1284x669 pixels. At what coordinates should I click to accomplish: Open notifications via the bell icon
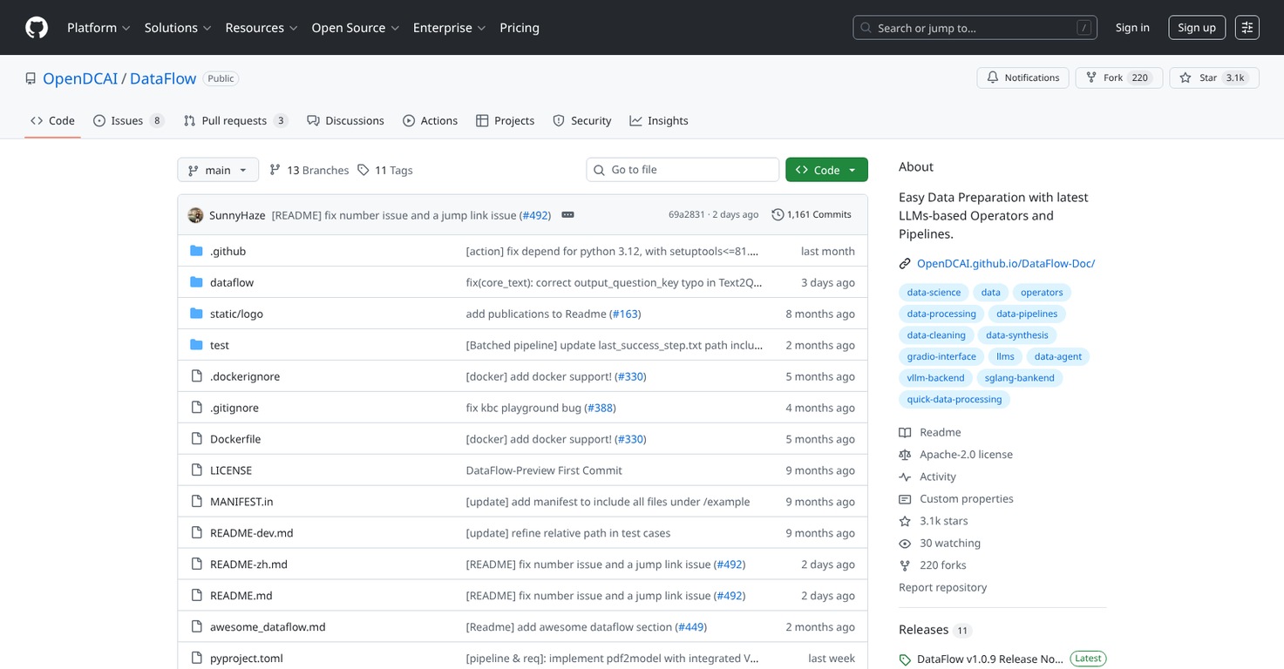993,78
